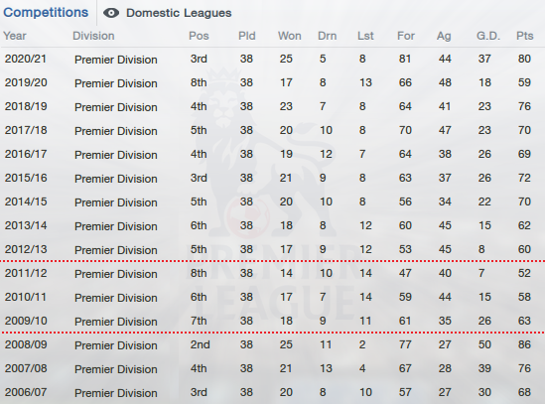Image resolution: width=545 pixels, height=404 pixels.
Task: Sort by Pos column header
Action: [199, 36]
